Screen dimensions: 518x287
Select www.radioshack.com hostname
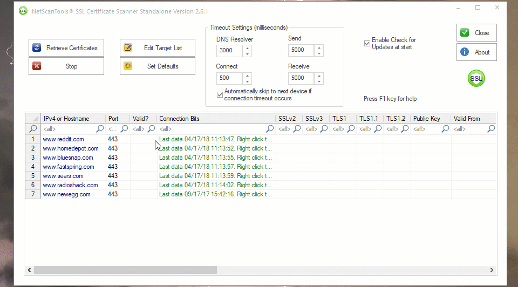70,185
